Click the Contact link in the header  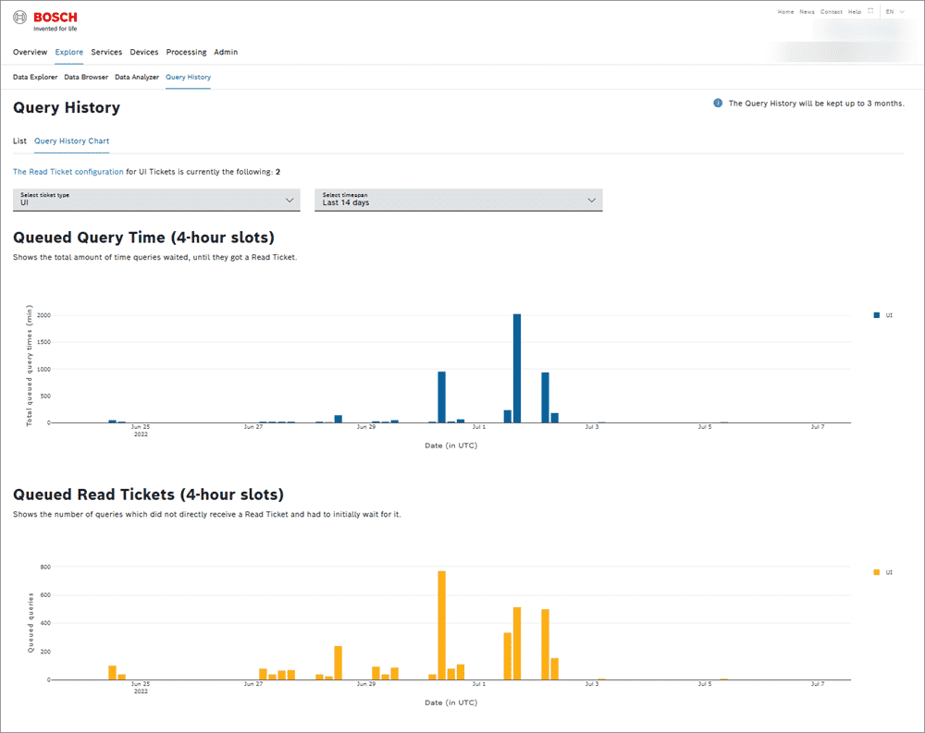point(832,12)
